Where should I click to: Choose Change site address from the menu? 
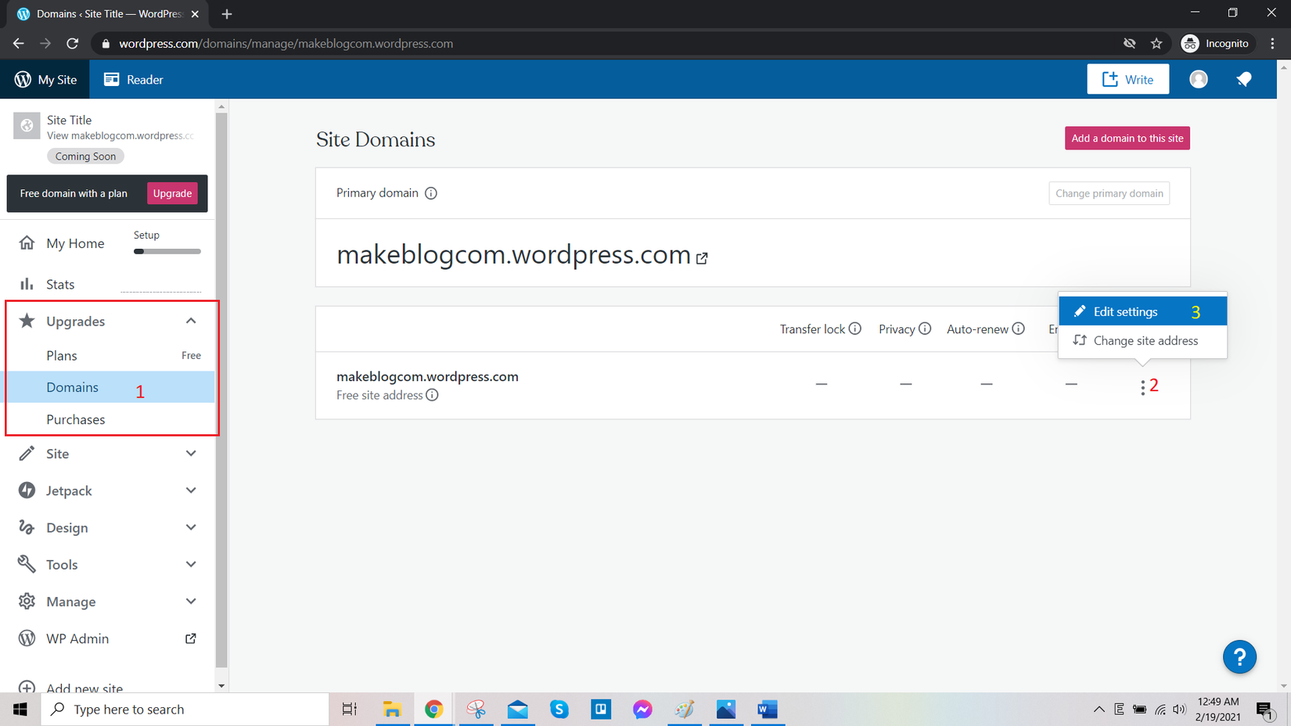click(1142, 340)
